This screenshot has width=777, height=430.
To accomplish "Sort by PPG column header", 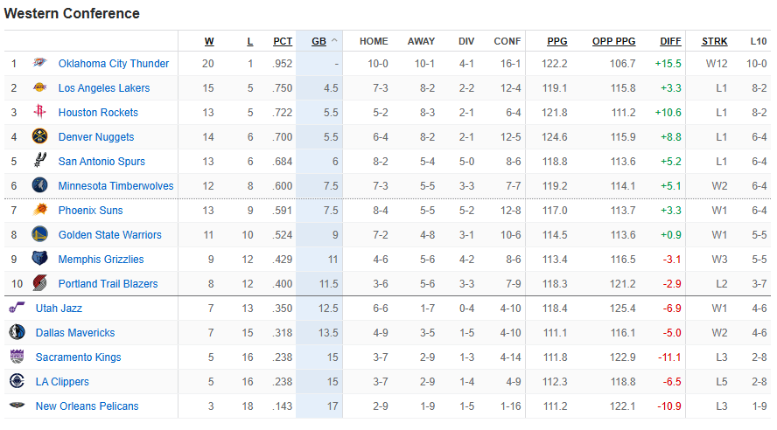I will [557, 41].
